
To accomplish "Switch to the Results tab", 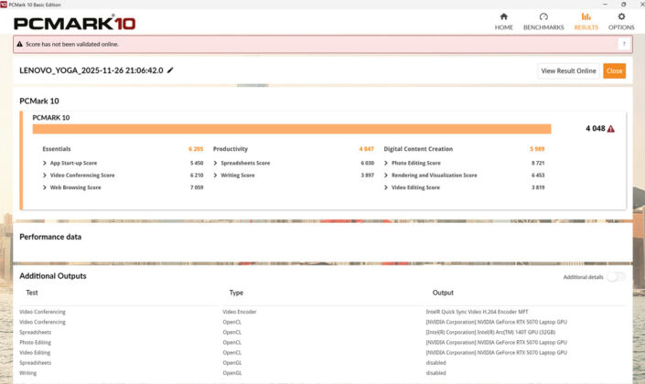I will click(x=586, y=22).
